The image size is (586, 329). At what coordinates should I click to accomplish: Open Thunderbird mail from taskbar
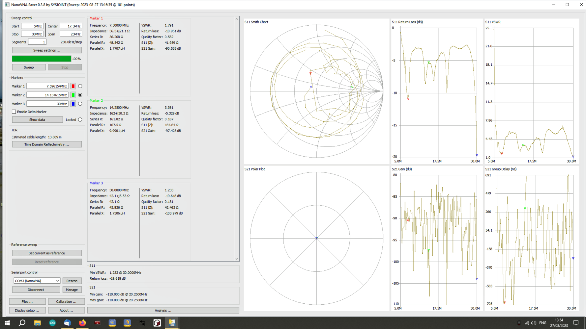[67, 323]
